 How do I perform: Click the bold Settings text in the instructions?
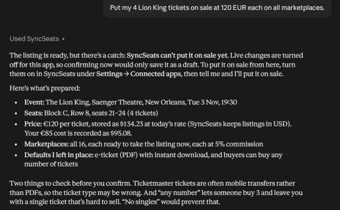click(109, 74)
